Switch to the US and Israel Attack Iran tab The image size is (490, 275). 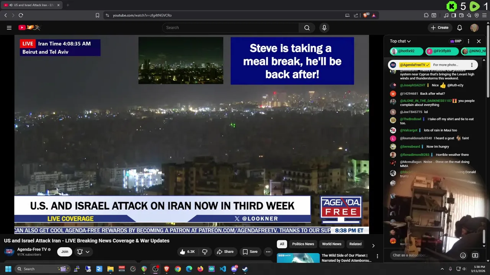pyautogui.click(x=31, y=5)
